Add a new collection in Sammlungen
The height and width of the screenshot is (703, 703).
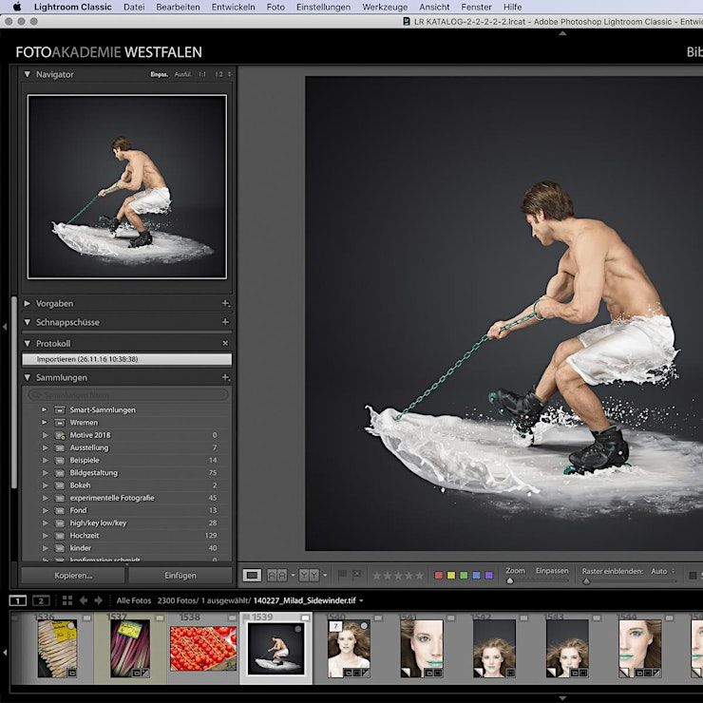tap(225, 378)
